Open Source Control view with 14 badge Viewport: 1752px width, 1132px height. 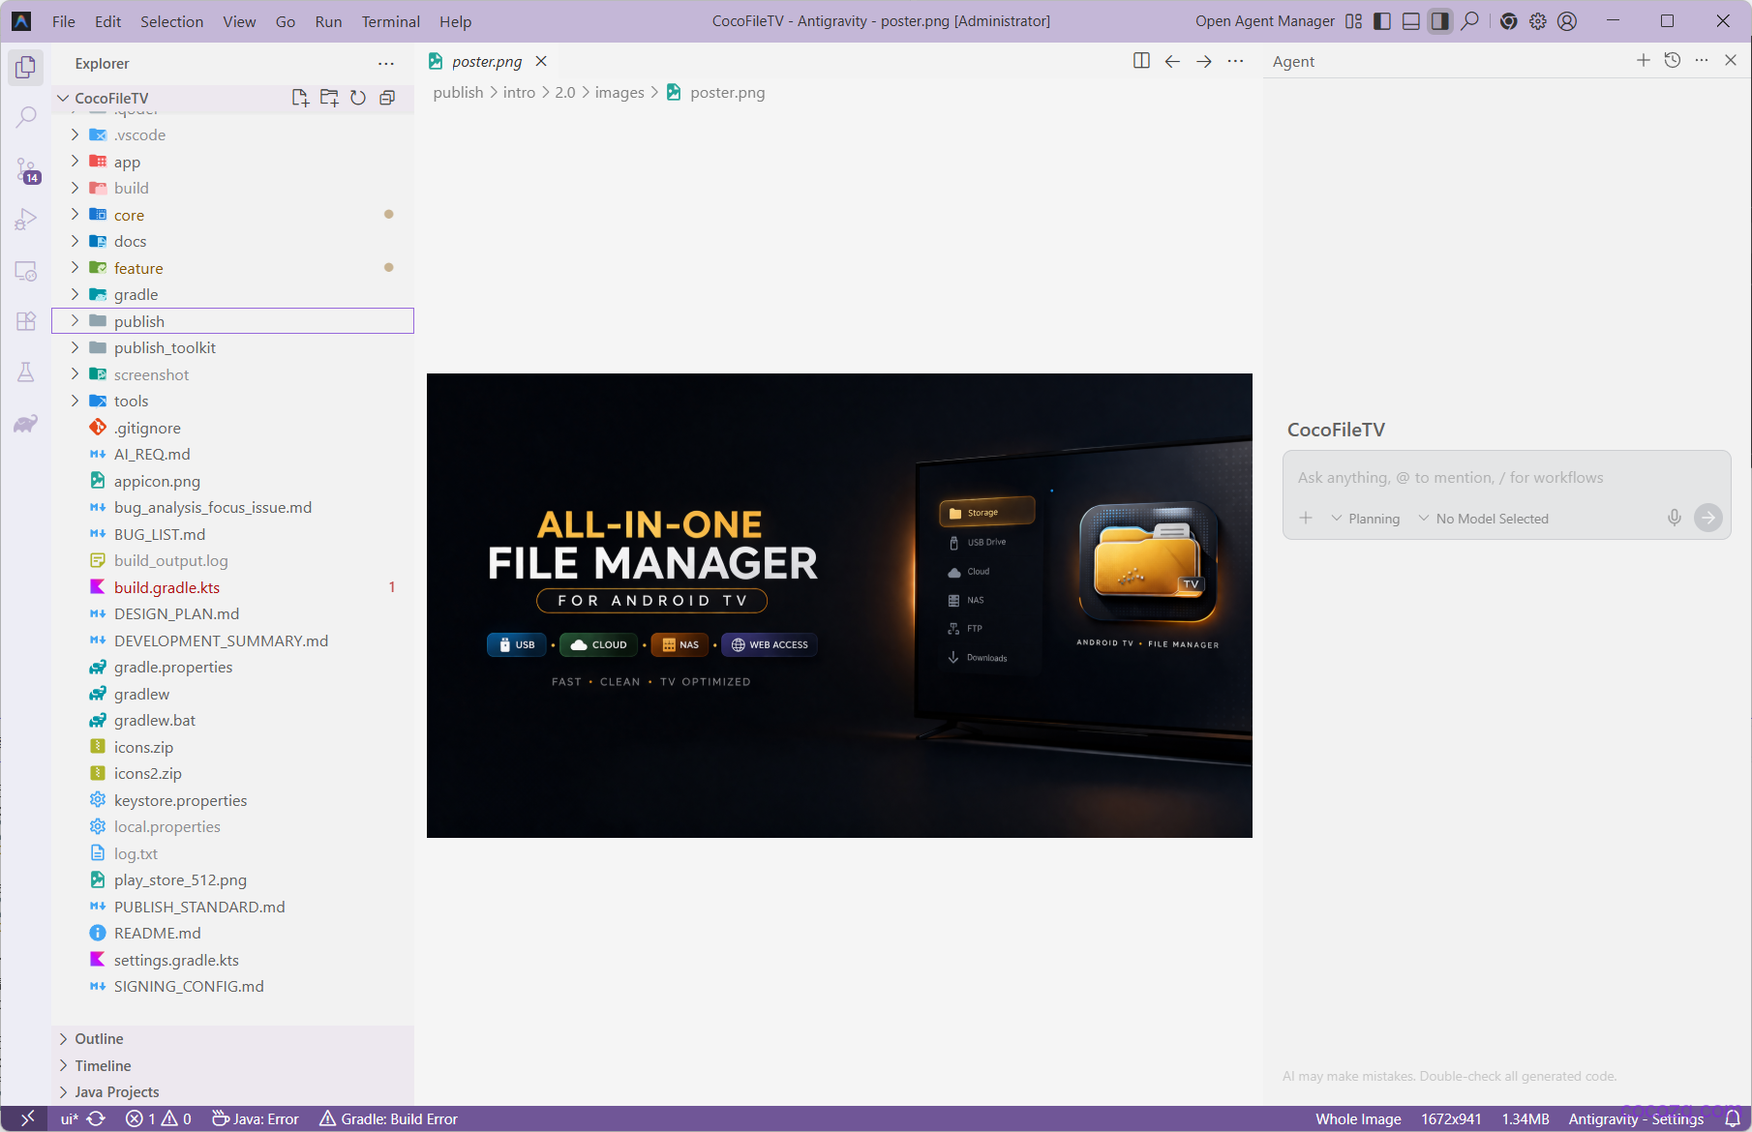(26, 169)
